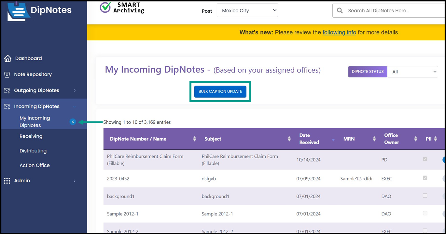Screen dimensions: 446x234
Task: Click the 07/09/2024 date cell
Action: coord(308,179)
